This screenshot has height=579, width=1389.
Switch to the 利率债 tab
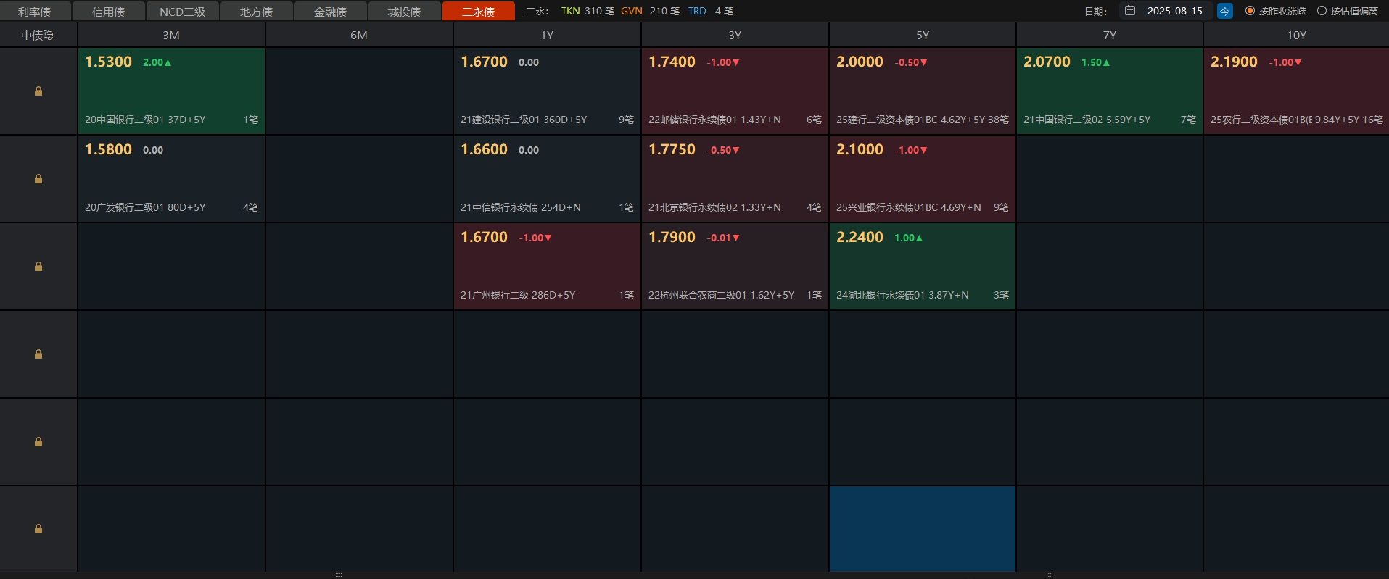pos(35,12)
